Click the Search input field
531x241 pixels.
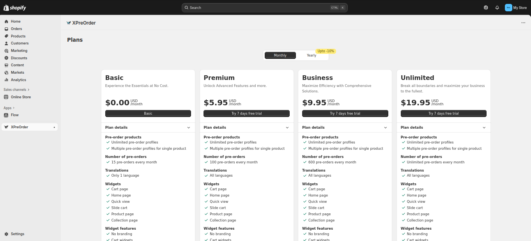coord(257,7)
